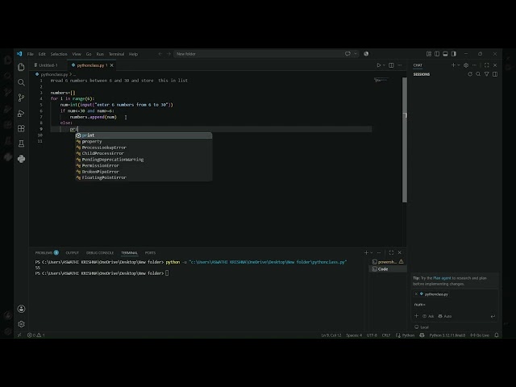
Task: Open the Auto model picker
Action: [x=445, y=316]
